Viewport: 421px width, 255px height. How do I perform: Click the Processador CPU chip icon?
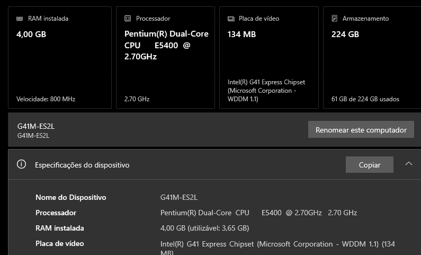coord(128,18)
